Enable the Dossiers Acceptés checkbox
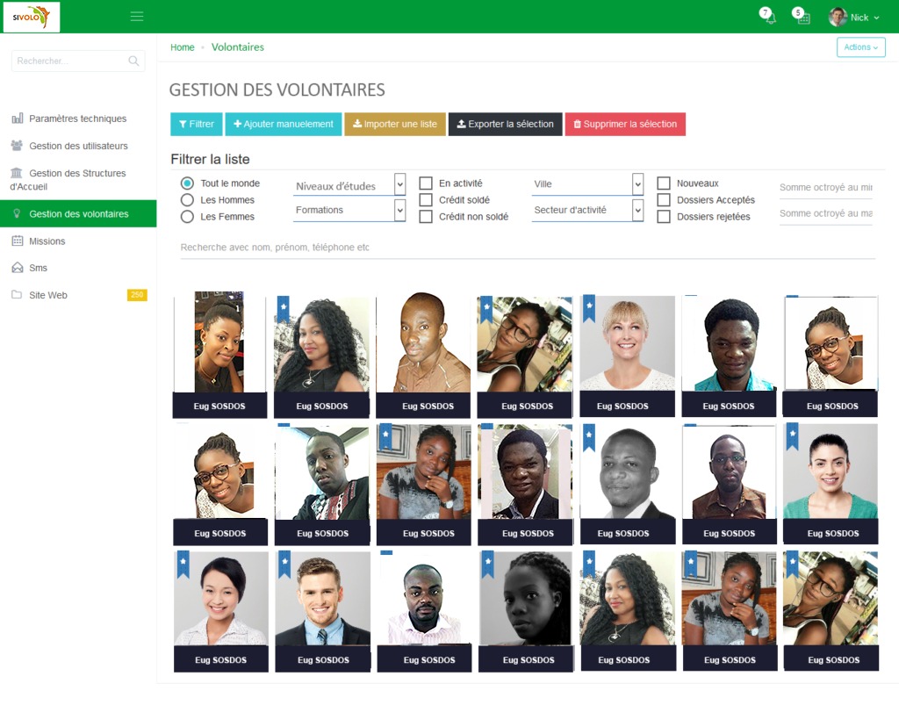 pyautogui.click(x=664, y=200)
